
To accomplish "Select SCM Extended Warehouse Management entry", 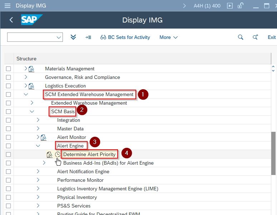I will (89, 94).
